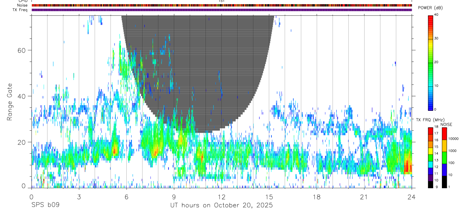Click 'UT hours on October 20, 2025' caption

222,205
